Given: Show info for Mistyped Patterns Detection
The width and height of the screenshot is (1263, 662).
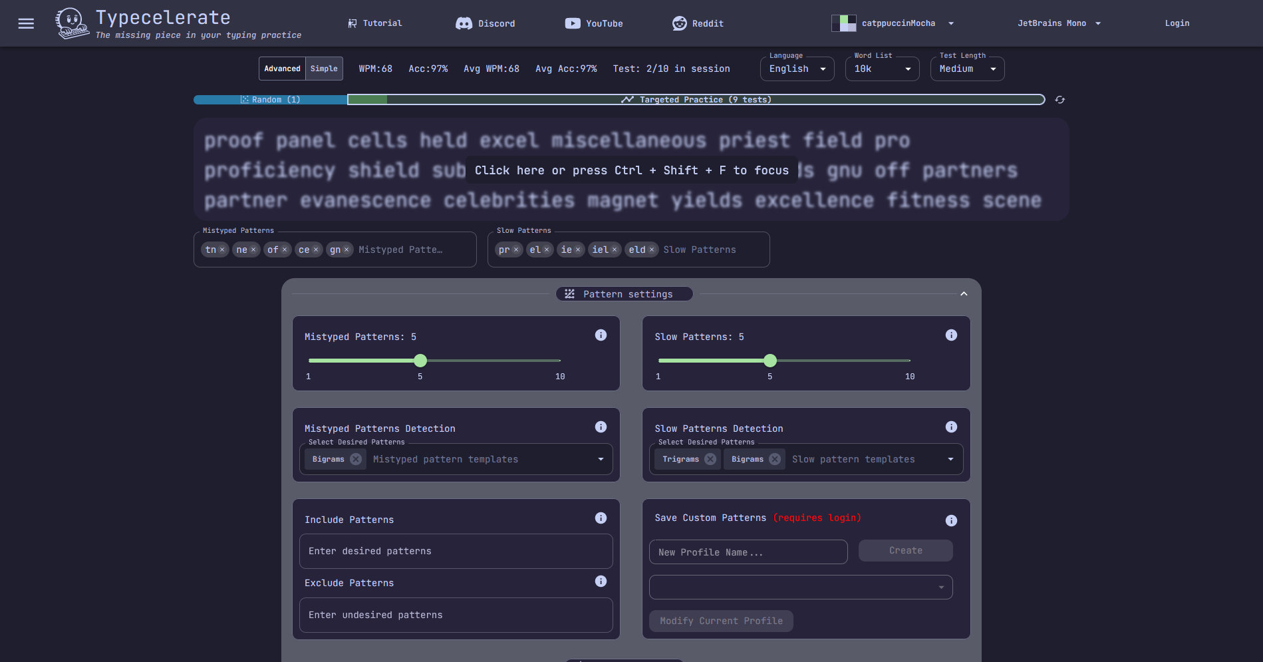Looking at the screenshot, I should 601,427.
